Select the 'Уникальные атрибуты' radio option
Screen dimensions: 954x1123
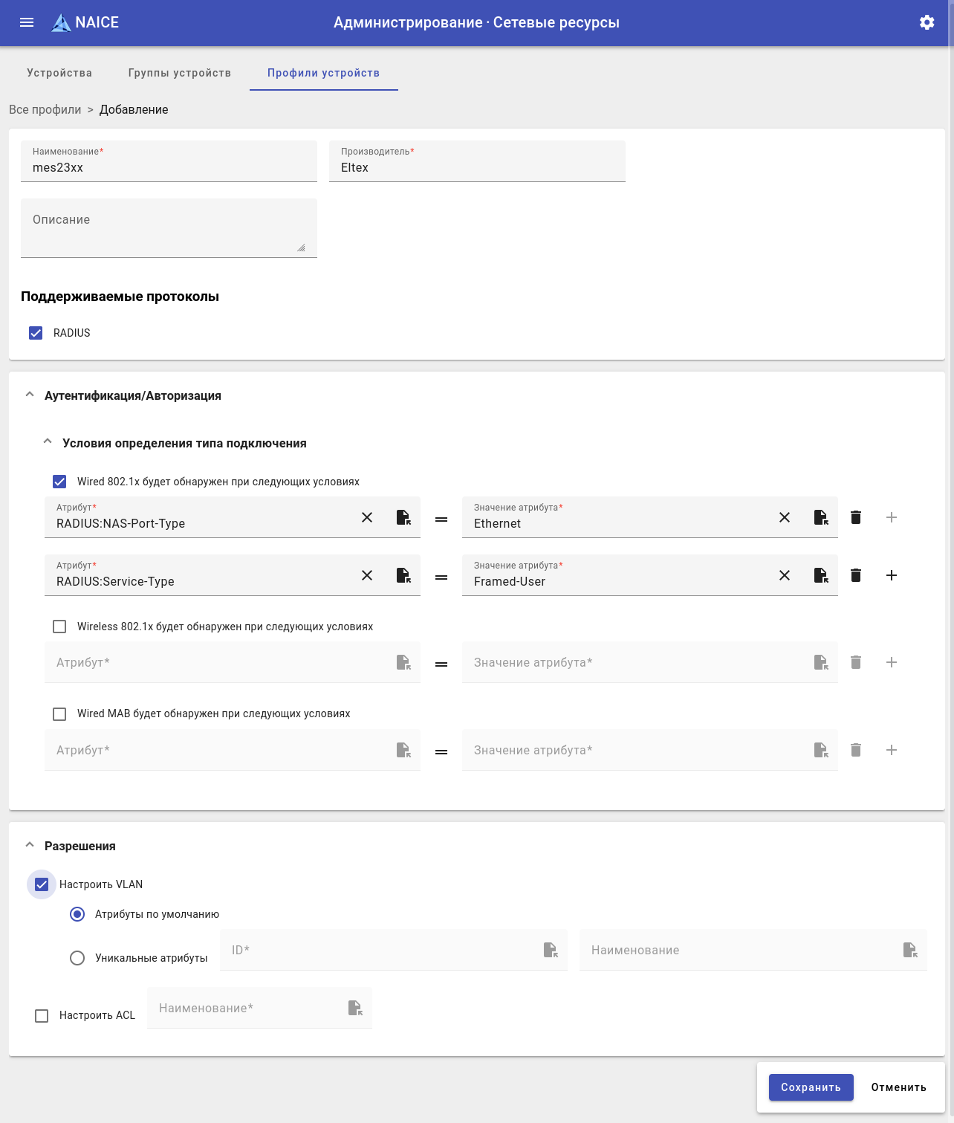pos(77,958)
